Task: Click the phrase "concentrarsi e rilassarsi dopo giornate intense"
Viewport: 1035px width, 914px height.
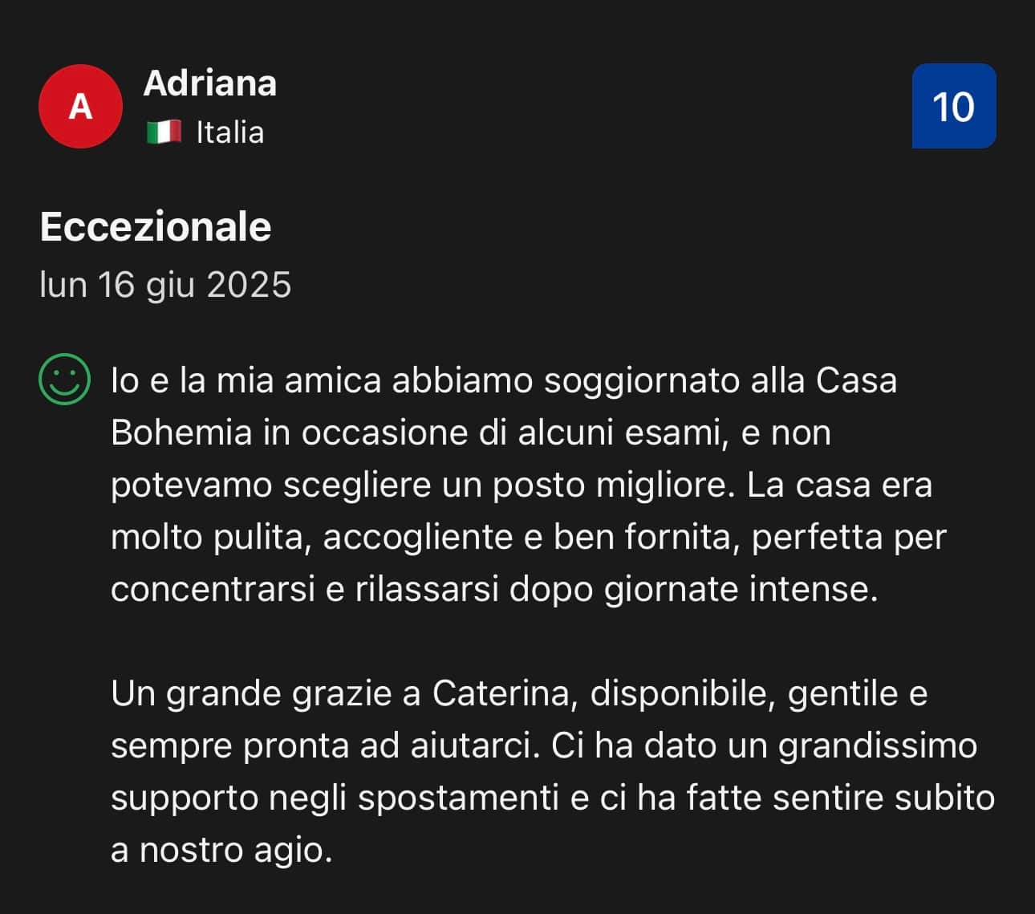Action: [x=494, y=589]
